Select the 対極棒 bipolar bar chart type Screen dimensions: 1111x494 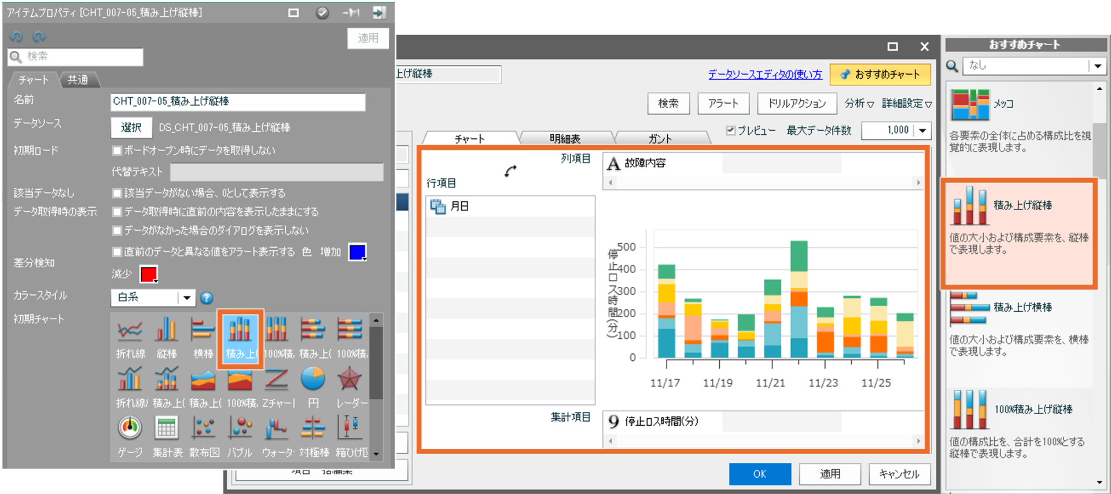coord(313,437)
